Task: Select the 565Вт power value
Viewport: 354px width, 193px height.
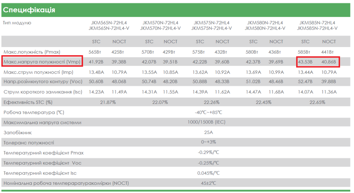Action: point(95,52)
